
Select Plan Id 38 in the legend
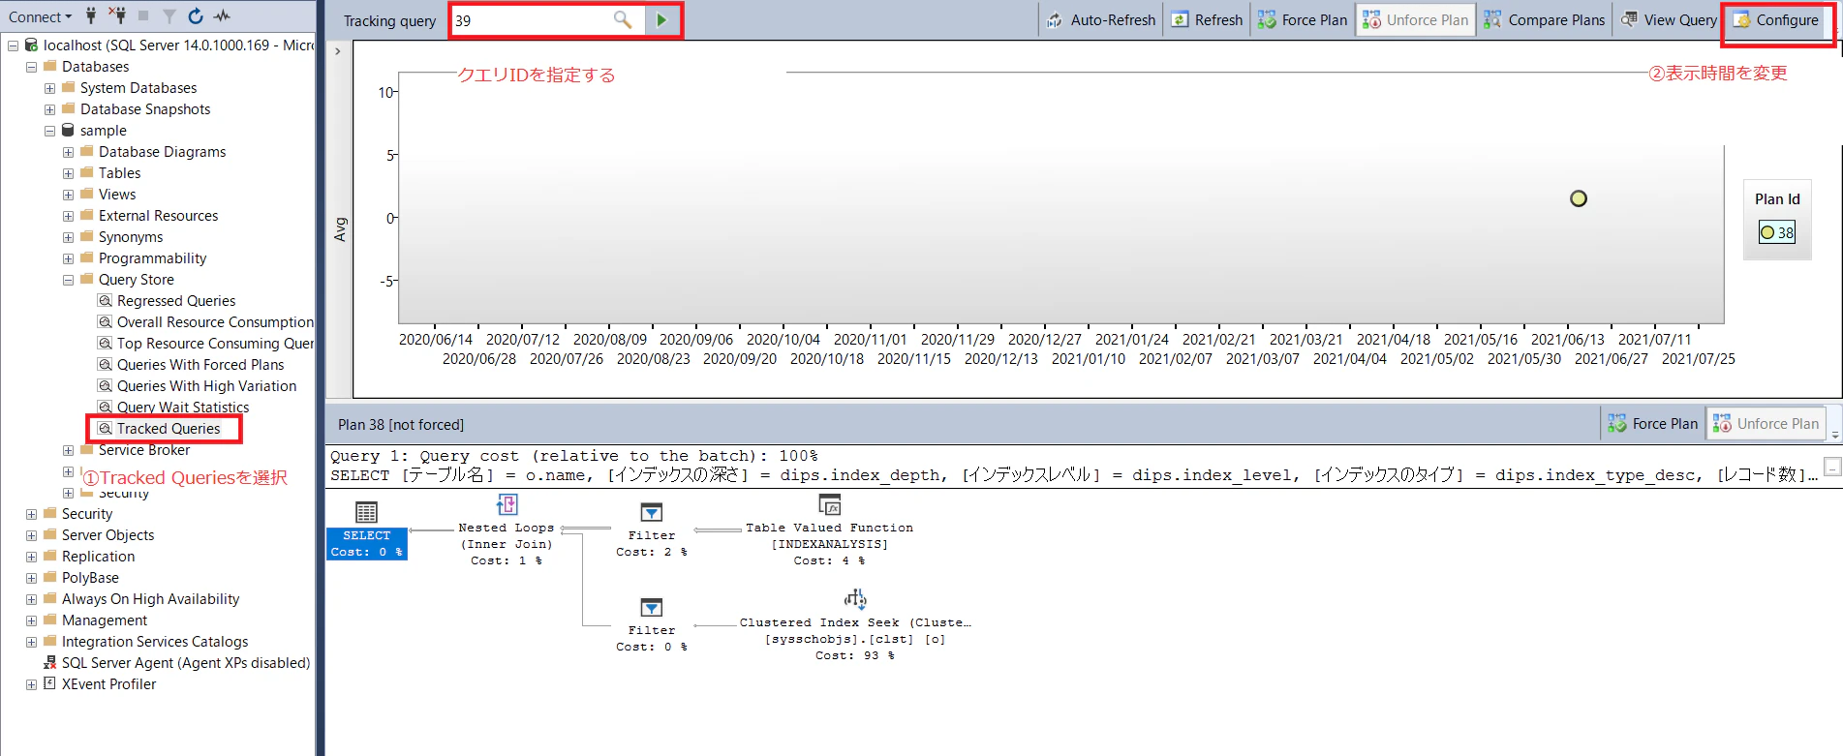[x=1777, y=232]
